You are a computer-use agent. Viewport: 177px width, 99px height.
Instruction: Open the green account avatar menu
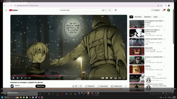pyautogui.click(x=168, y=10)
